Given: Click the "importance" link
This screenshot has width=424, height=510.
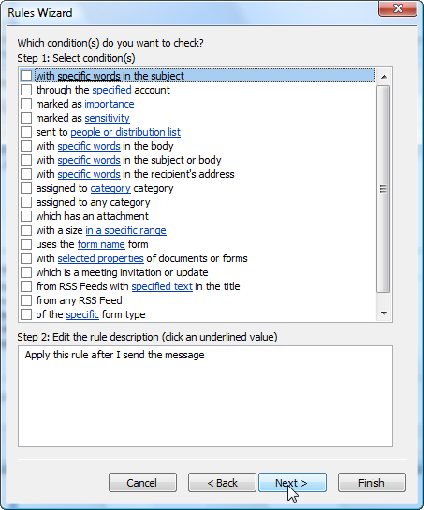Looking at the screenshot, I should pos(110,104).
